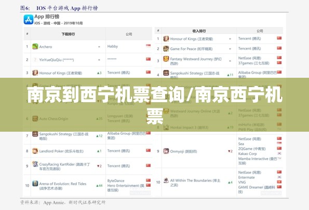Viewport: 309px width, 210px height.
Task: Click Honour of Kings icon in download ranking
Action: click(35, 73)
